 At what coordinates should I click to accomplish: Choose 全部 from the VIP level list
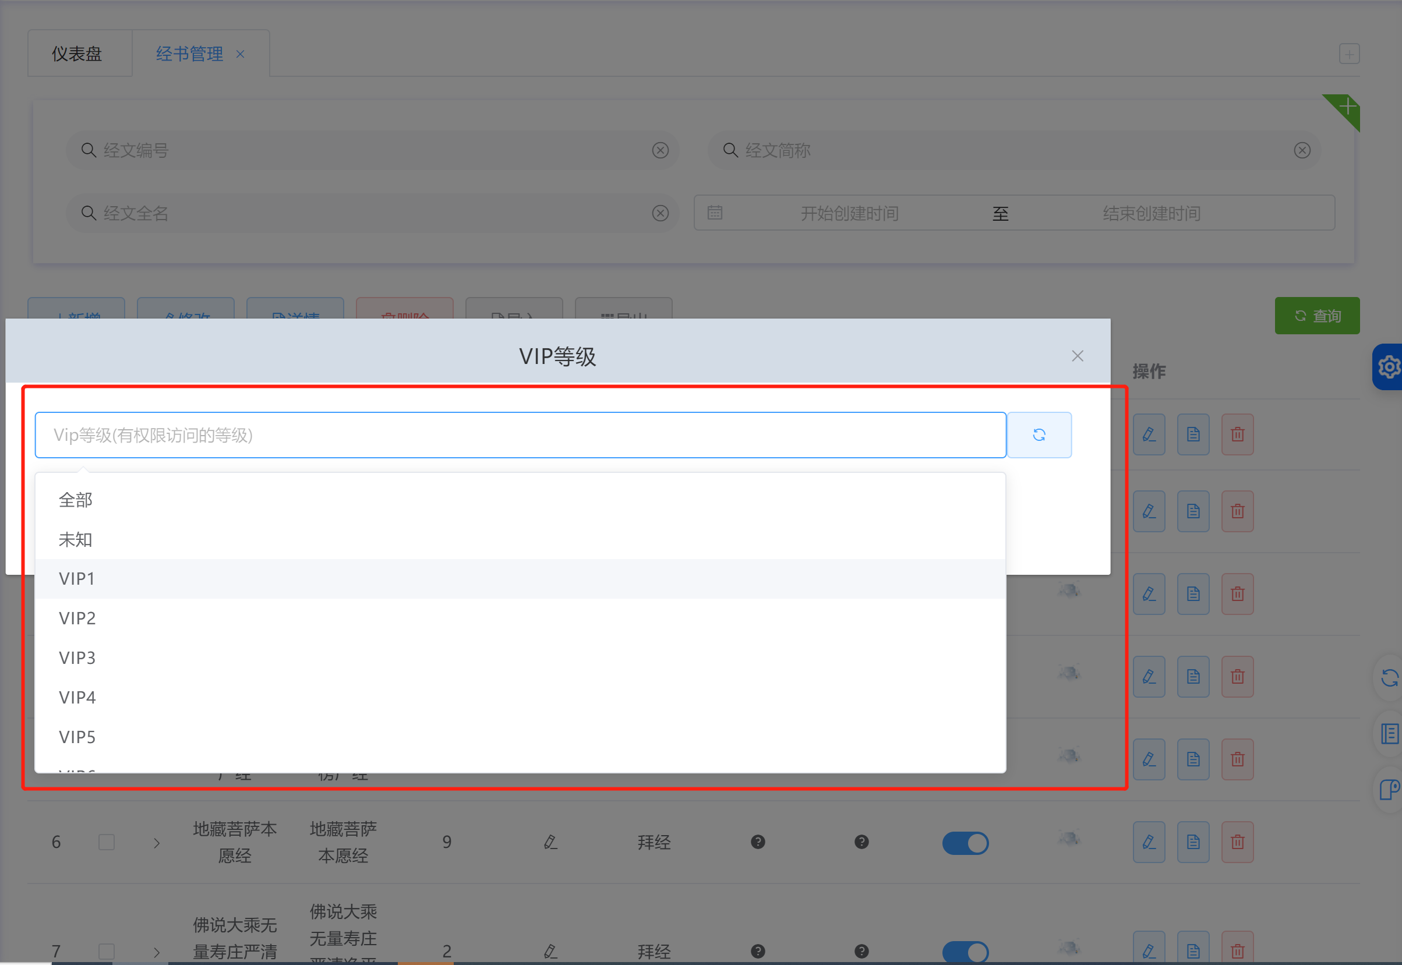pyautogui.click(x=521, y=500)
